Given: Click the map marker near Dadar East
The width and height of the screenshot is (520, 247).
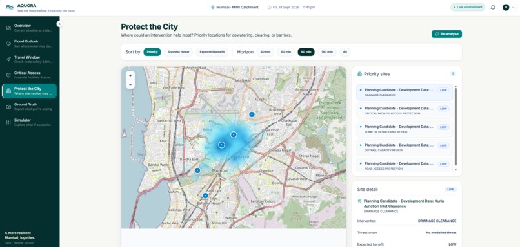Looking at the screenshot, I should 205,196.
